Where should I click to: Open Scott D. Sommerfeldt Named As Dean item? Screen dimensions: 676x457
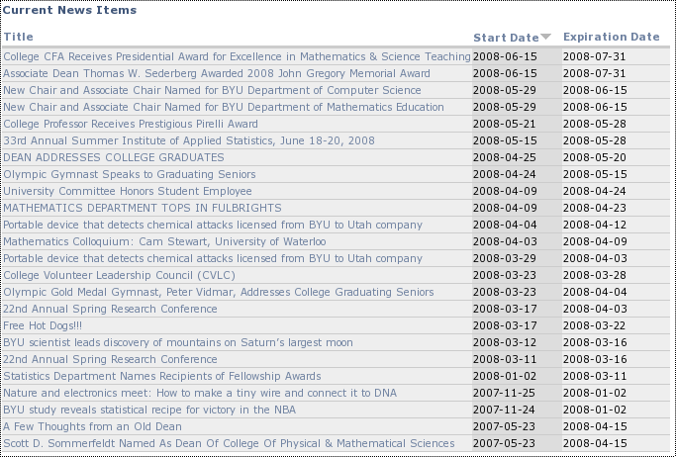click(229, 443)
